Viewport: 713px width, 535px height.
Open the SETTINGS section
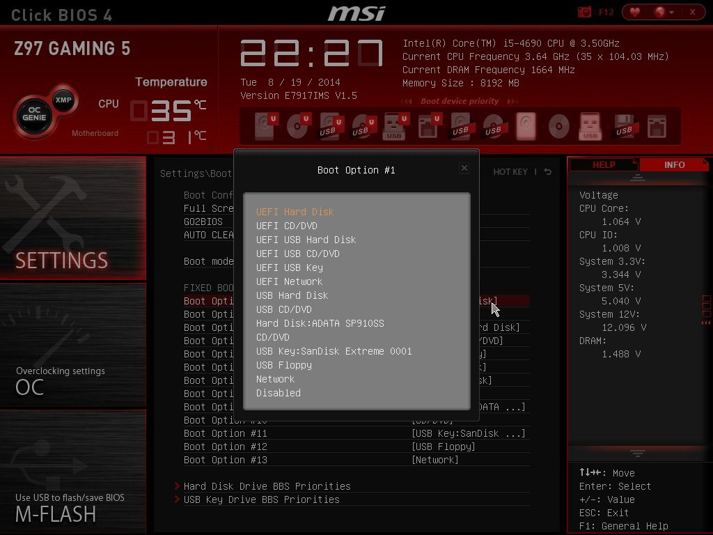[72, 218]
